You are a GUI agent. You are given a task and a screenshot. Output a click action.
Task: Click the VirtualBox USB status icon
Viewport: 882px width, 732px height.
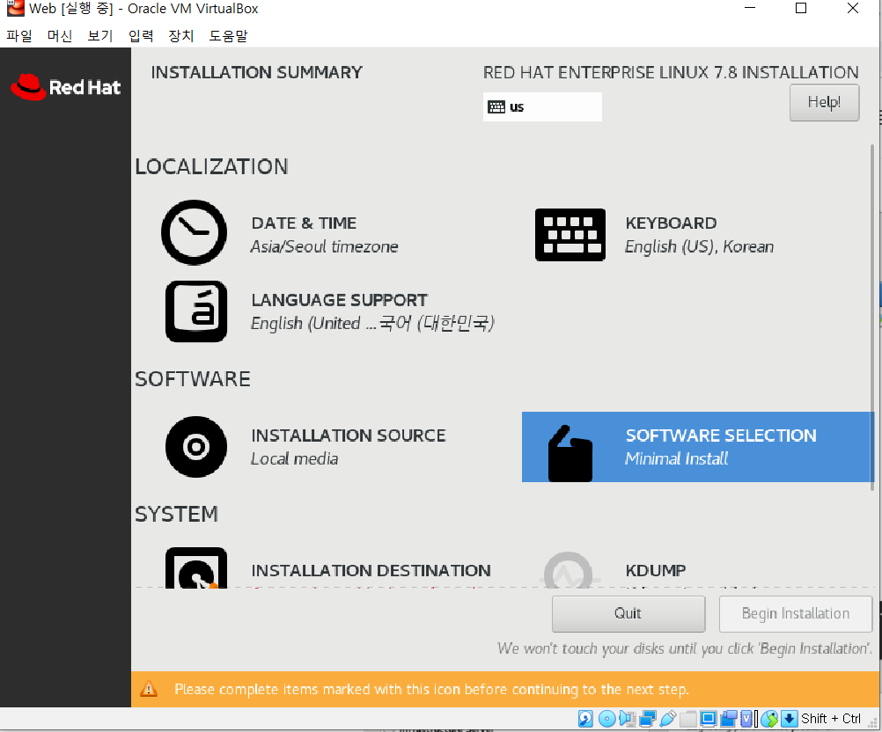[668, 719]
